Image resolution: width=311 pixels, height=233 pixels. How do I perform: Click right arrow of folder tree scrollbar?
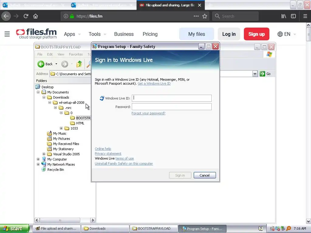[93, 220]
